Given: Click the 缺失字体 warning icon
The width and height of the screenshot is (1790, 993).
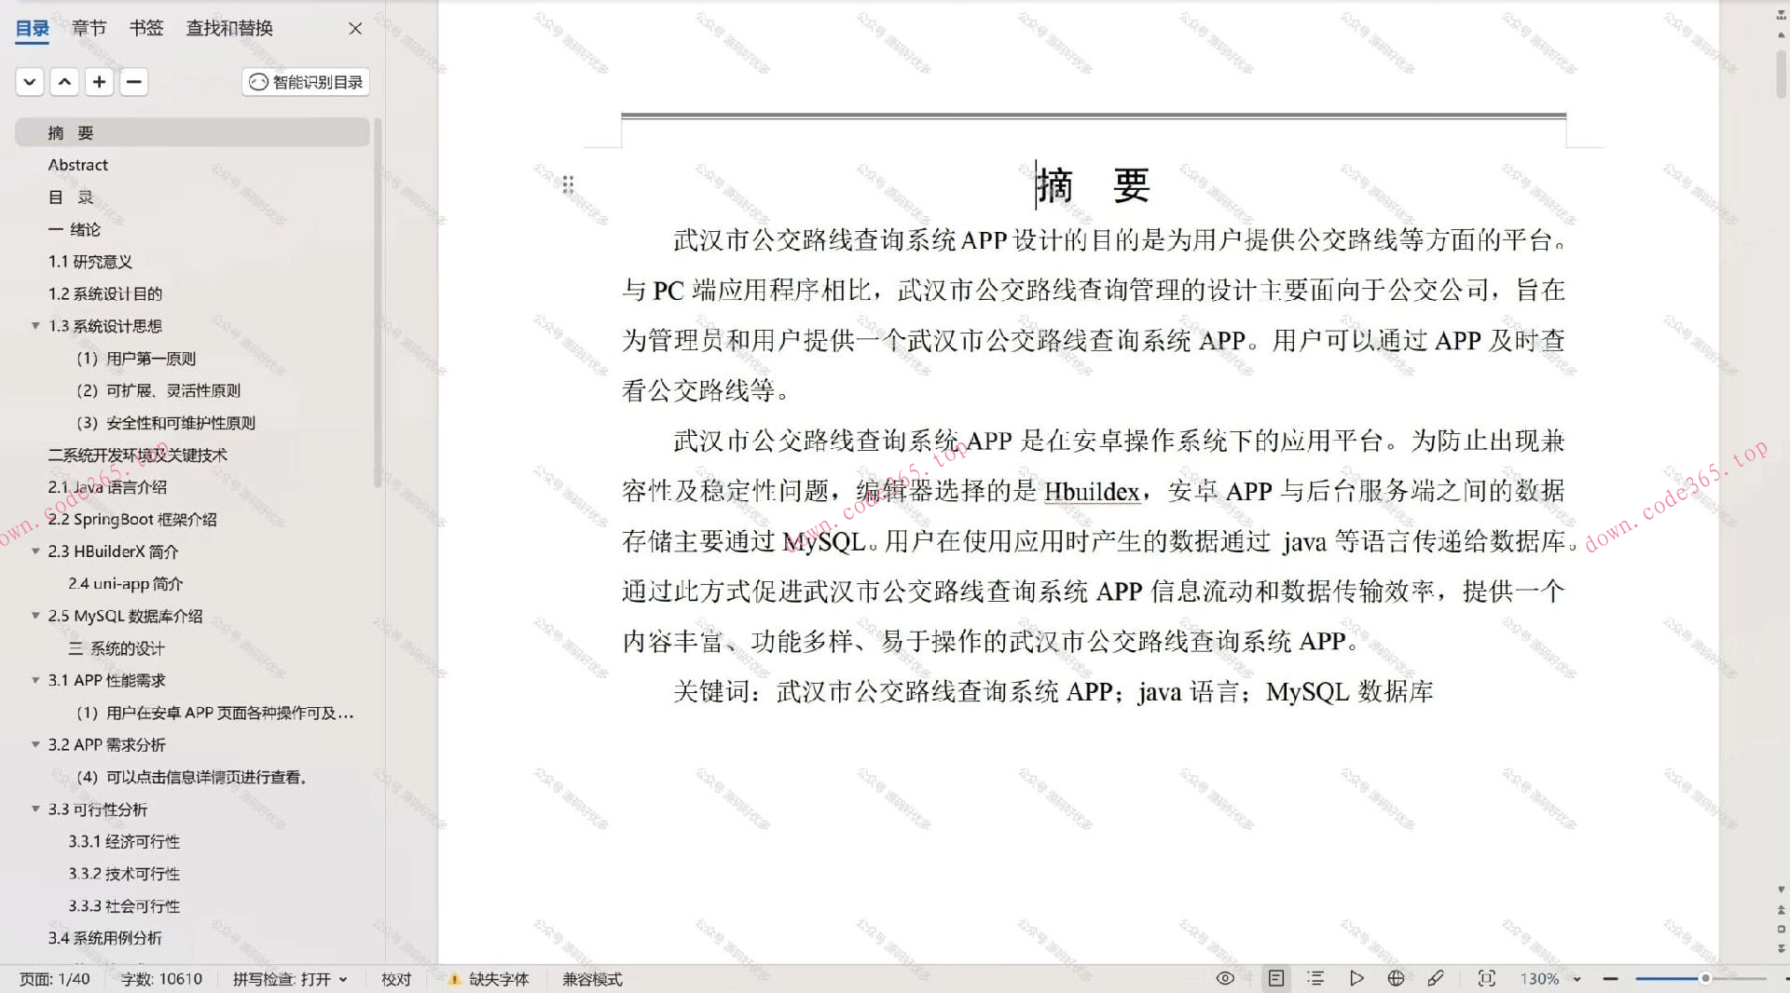Looking at the screenshot, I should pyautogui.click(x=455, y=979).
